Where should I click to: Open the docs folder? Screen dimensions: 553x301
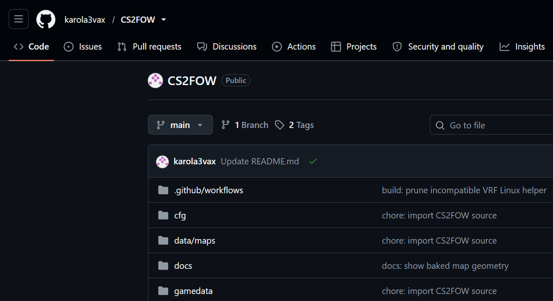click(183, 266)
